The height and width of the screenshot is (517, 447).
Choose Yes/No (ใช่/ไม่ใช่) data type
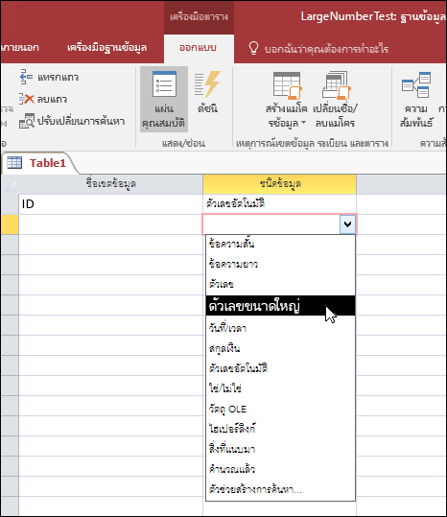click(280, 388)
